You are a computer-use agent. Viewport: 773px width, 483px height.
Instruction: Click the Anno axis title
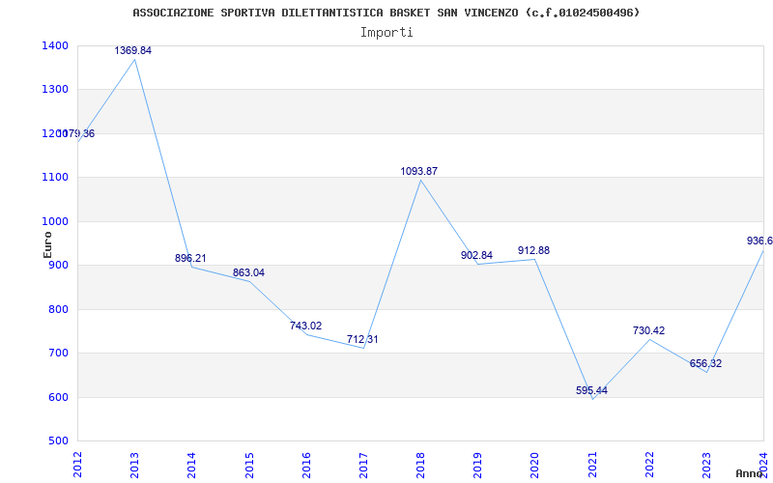tap(748, 473)
